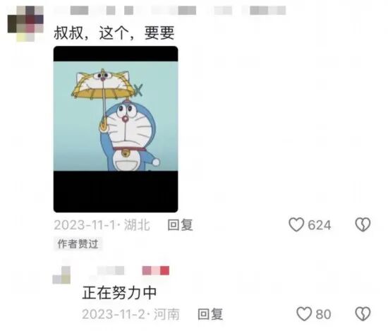The image size is (388, 331).
Task: Open the top commenter's blurred username
Action: coord(170,11)
